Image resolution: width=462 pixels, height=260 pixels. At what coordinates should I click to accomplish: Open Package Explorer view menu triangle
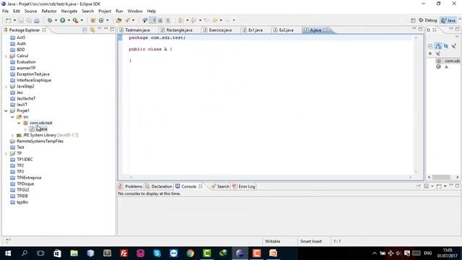100,29
